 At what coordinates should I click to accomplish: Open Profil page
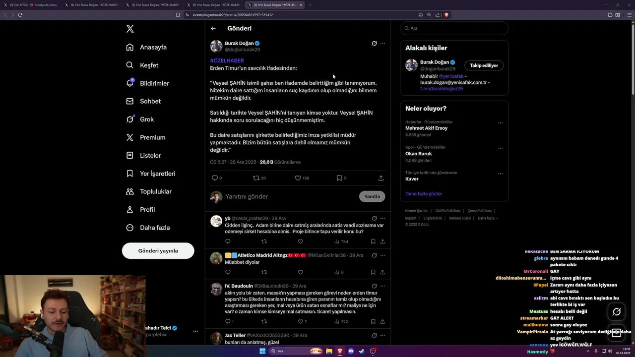pos(140,210)
